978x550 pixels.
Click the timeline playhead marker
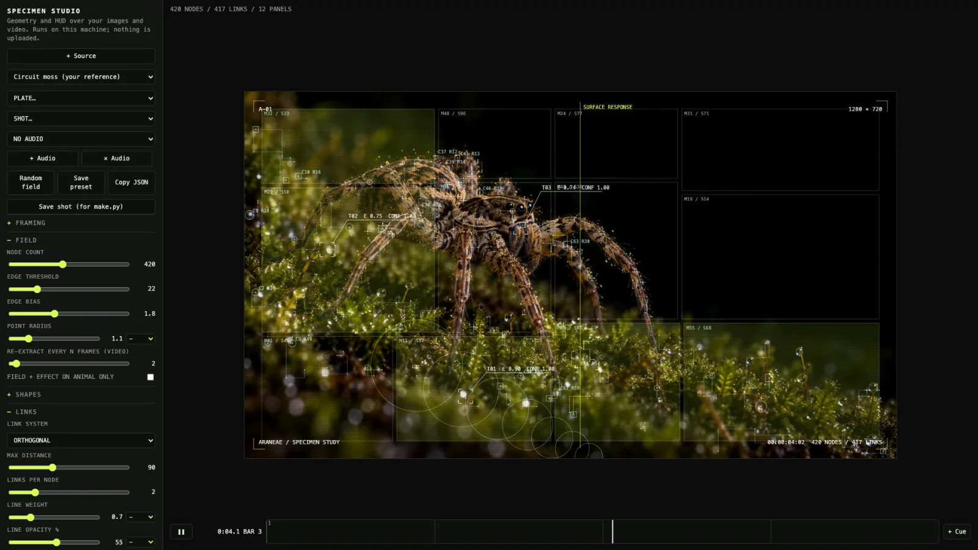[612, 532]
